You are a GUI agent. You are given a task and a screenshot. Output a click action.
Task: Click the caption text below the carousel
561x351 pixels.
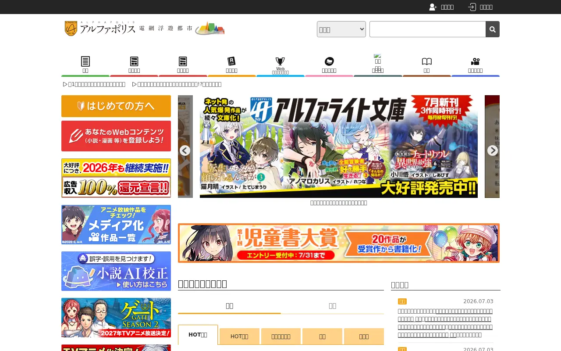339,203
